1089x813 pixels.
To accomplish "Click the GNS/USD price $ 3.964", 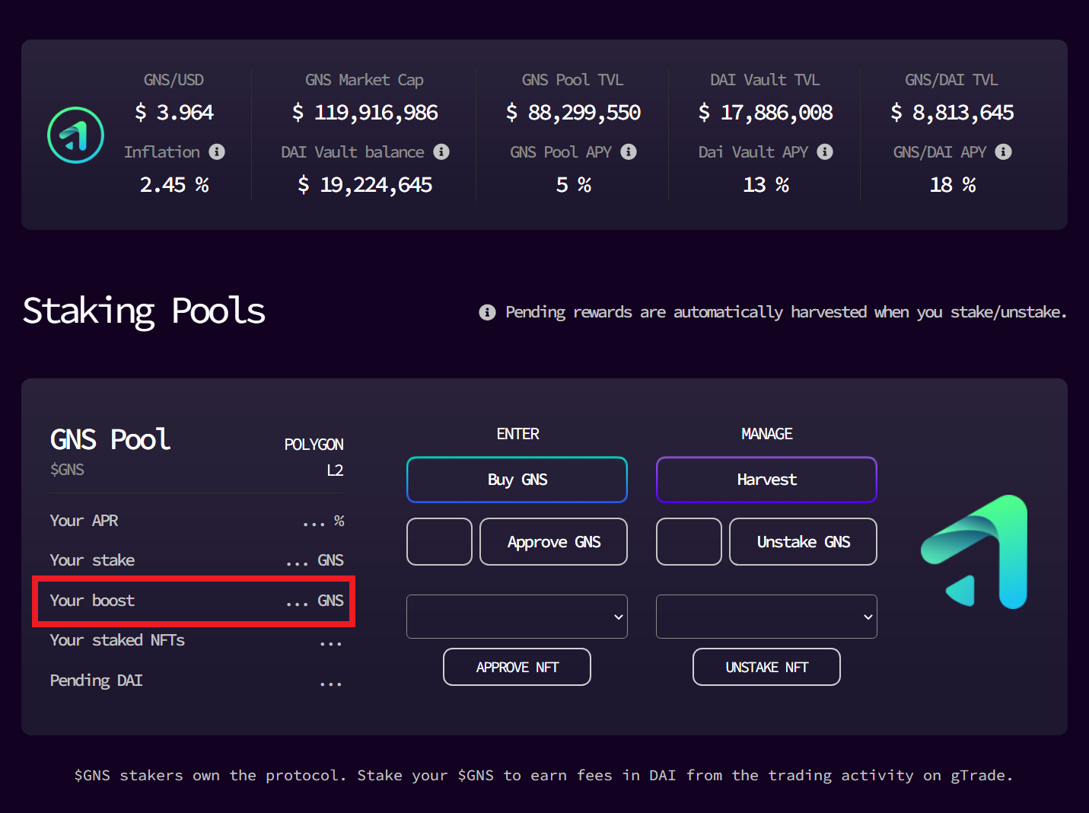I will point(174,113).
